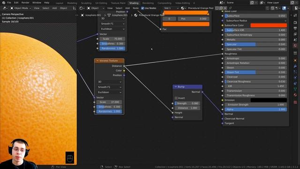The image size is (300, 169).
Task: Open upper Voronoi node Smooth F1 dropdown
Action: (x=112, y=24)
